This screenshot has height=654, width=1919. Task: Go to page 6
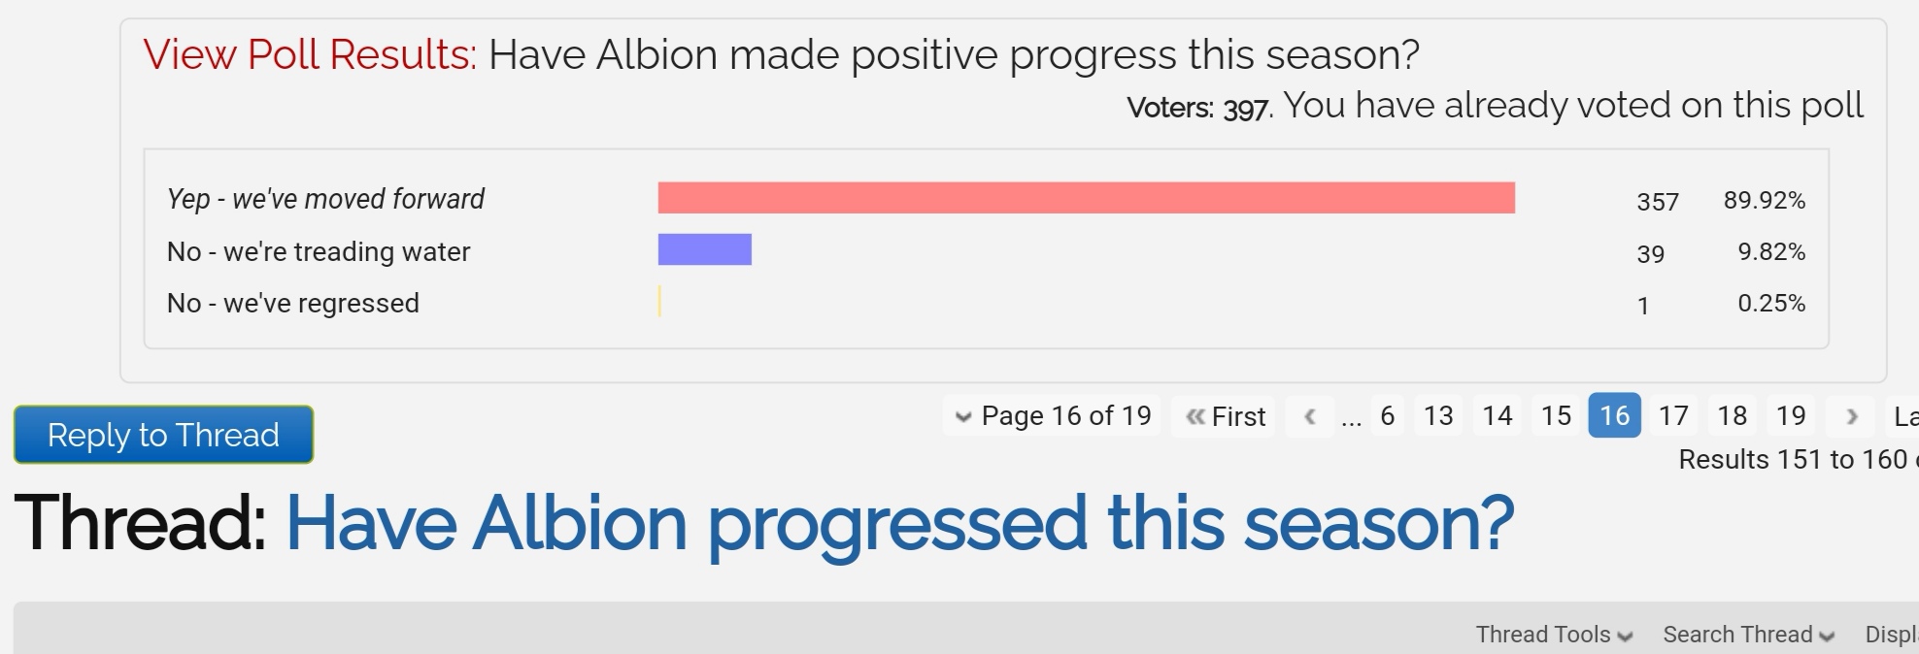click(x=1387, y=416)
